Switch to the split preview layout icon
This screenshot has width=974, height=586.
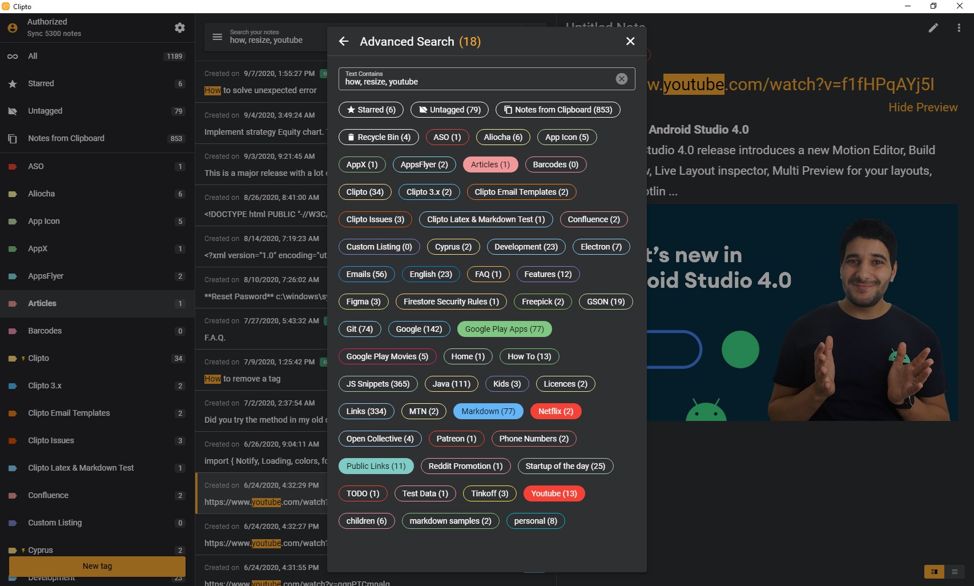click(x=934, y=571)
